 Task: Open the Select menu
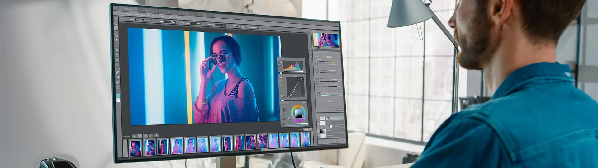136,14
